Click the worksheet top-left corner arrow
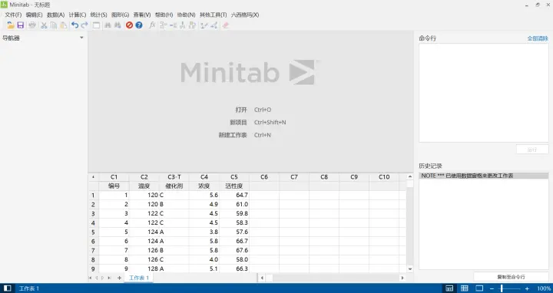This screenshot has height=293, width=553. coord(94,176)
